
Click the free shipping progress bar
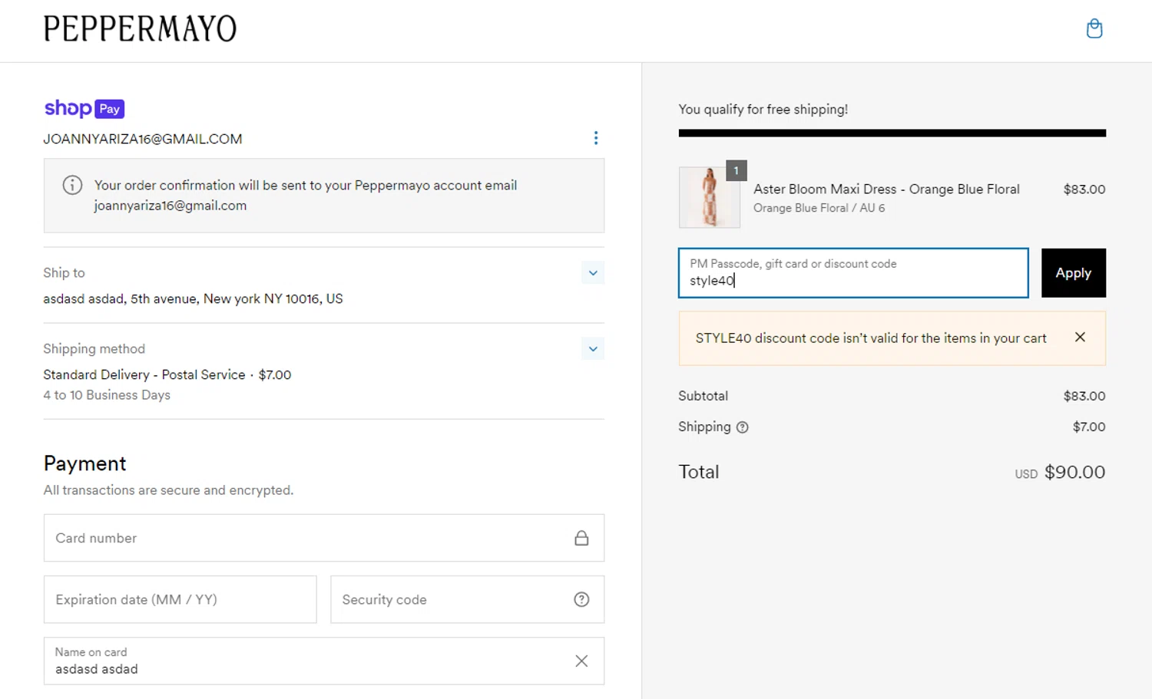[892, 133]
